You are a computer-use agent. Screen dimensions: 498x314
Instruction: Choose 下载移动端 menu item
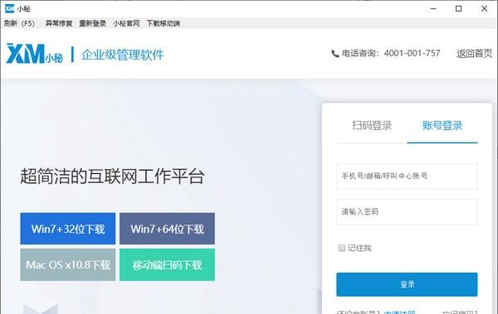click(x=163, y=23)
